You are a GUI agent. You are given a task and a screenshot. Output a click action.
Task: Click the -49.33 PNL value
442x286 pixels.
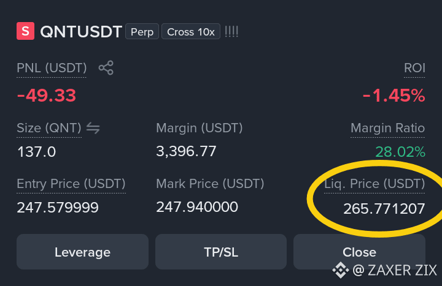(47, 96)
